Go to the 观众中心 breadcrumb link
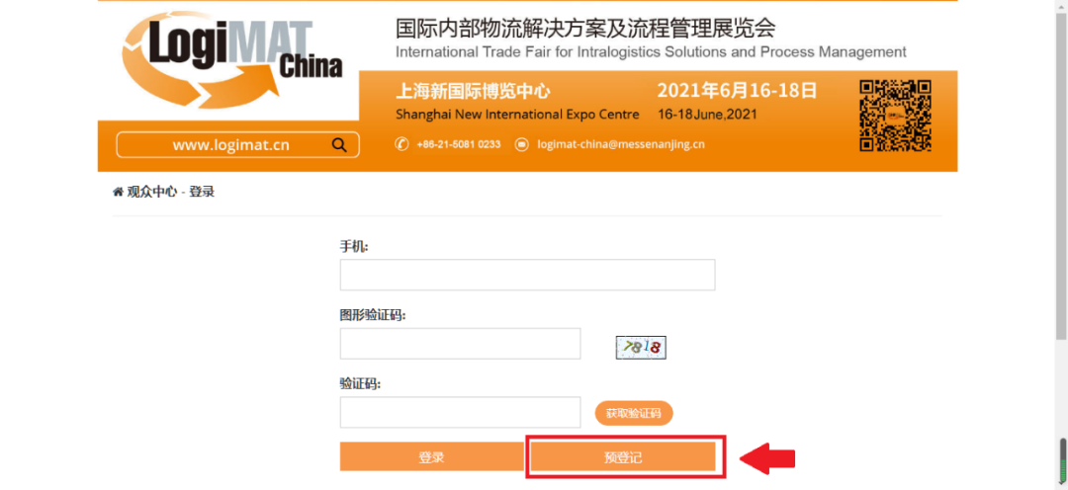The image size is (1068, 490). pyautogui.click(x=152, y=192)
